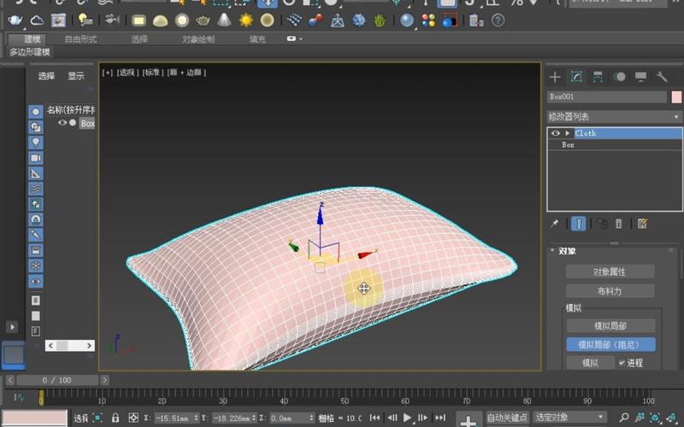The width and height of the screenshot is (684, 427).
Task: Click the configure modifier sets icon
Action: 642,224
